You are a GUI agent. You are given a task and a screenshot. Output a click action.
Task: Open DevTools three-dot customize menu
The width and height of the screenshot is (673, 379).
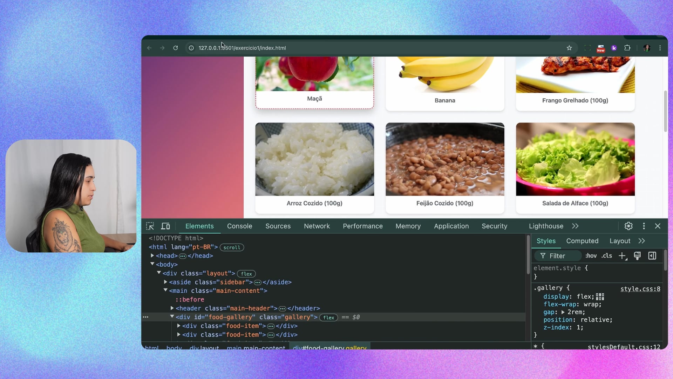click(x=644, y=226)
